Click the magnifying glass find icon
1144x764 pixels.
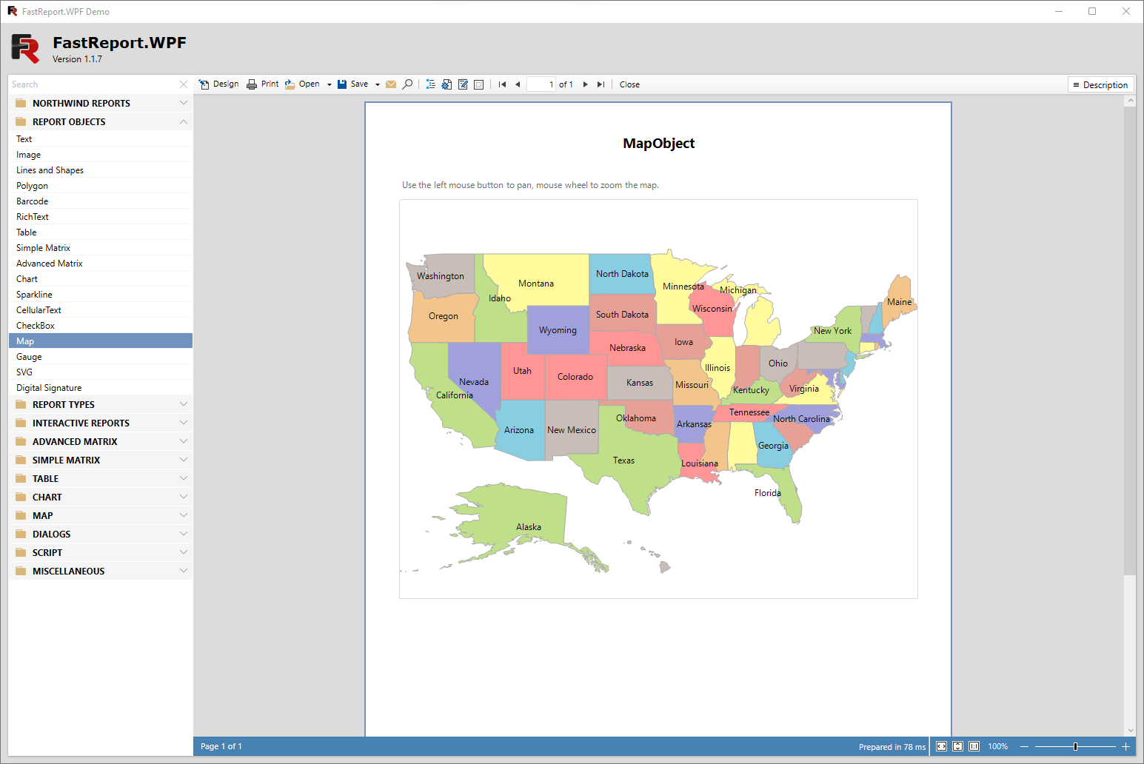point(407,84)
